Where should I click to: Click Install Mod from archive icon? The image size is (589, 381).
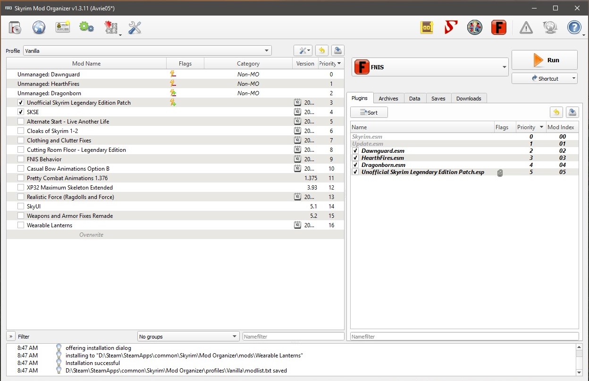(15, 28)
